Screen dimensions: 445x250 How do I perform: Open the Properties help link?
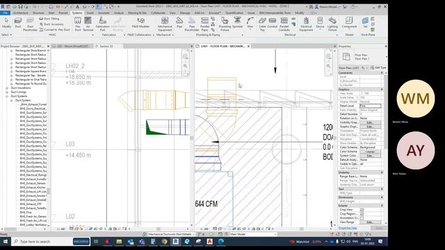[348, 228]
